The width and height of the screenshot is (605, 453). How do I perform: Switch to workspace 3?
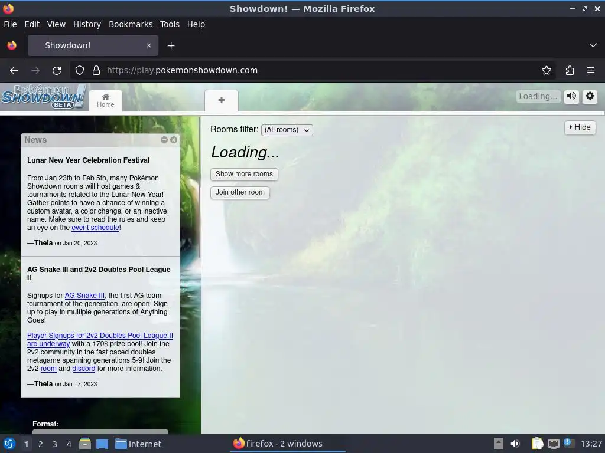click(55, 444)
